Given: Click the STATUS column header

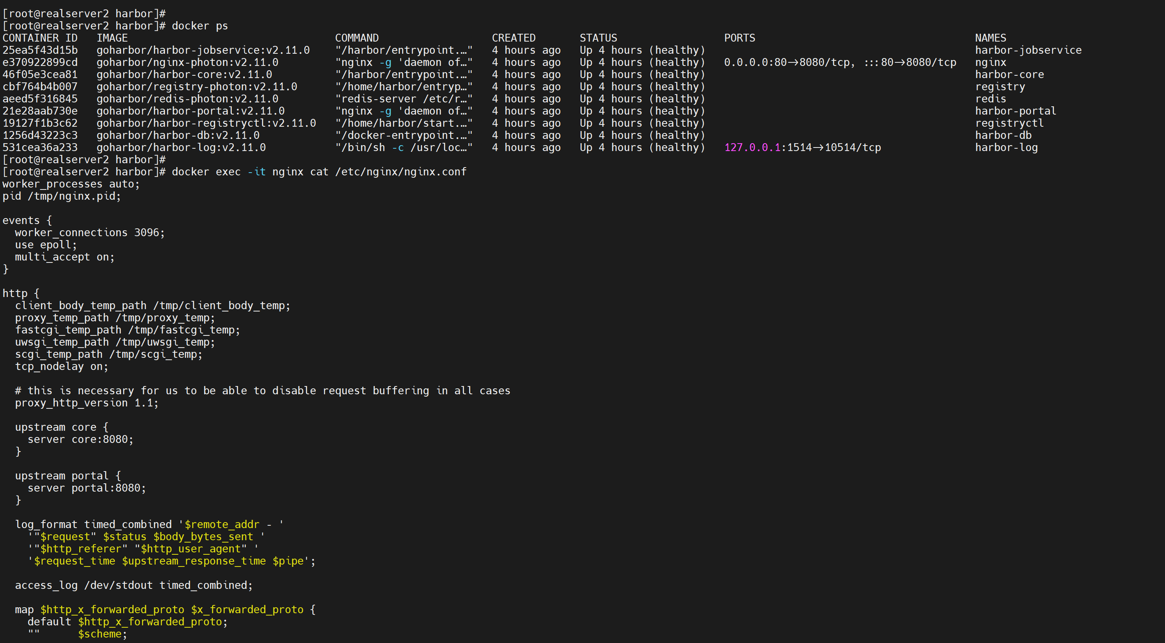Looking at the screenshot, I should (598, 38).
